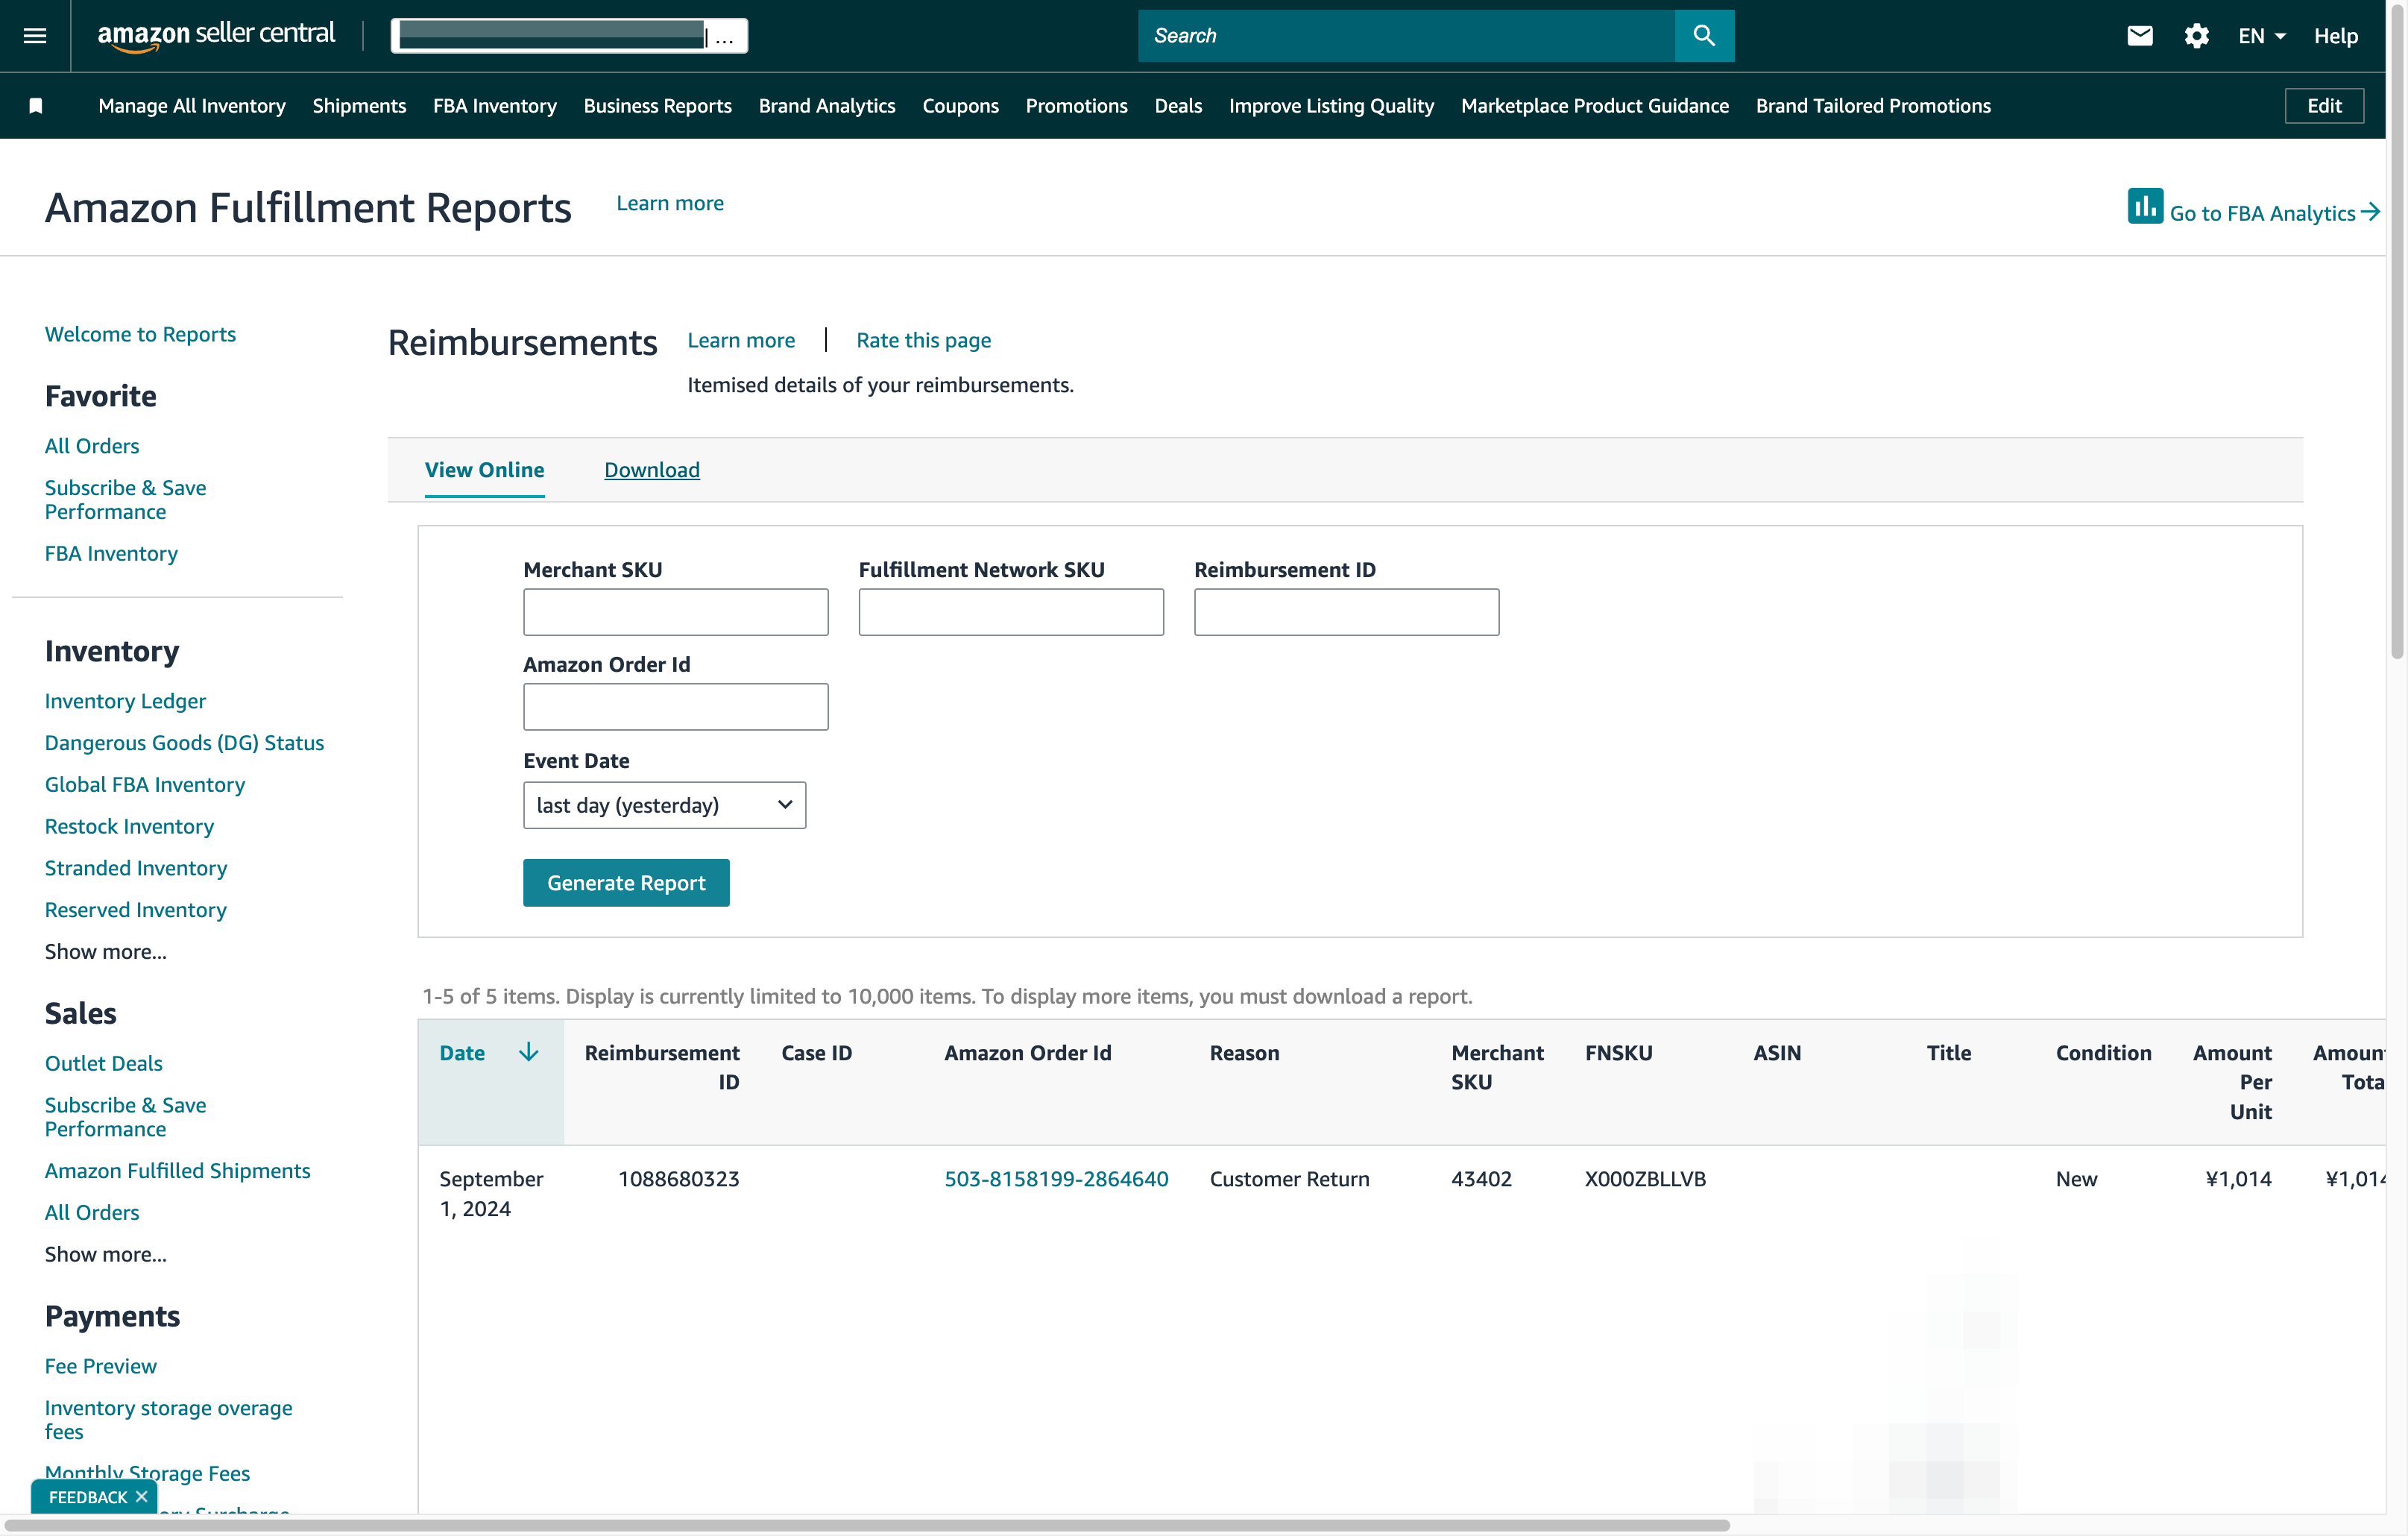This screenshot has width=2408, height=1536.
Task: Open Stranded Inventory report
Action: [136, 868]
